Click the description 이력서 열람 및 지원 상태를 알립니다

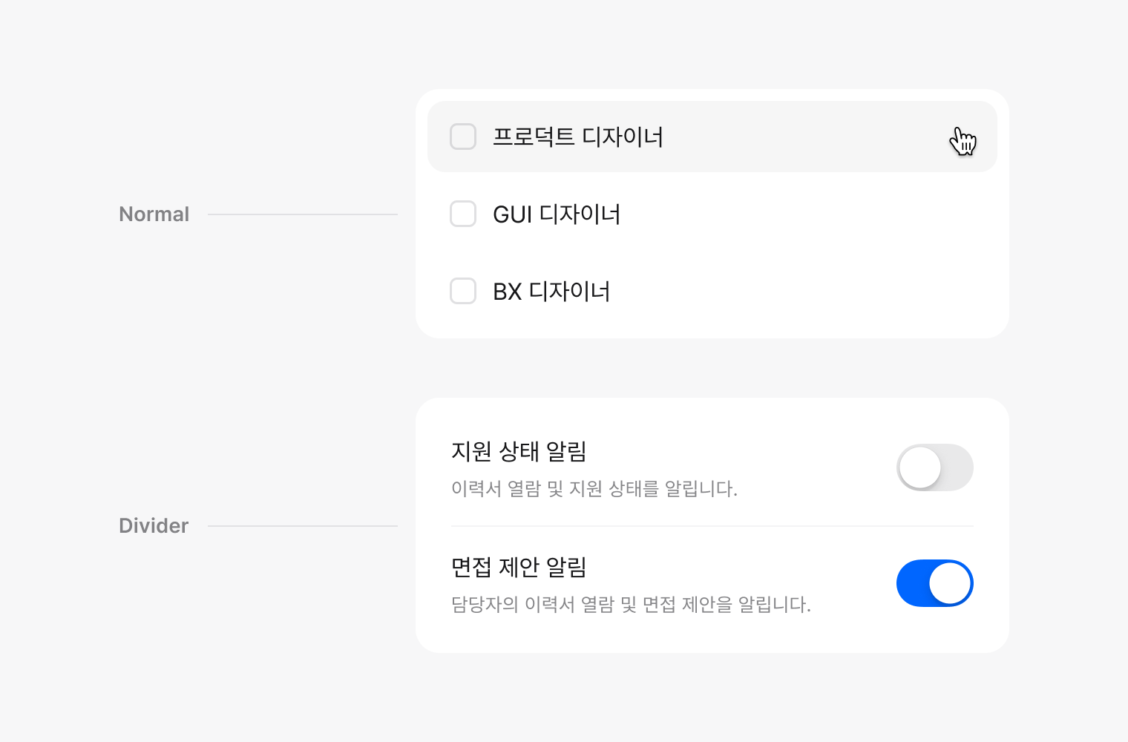[594, 489]
